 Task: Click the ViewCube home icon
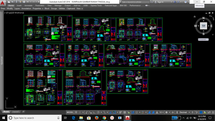[x=194, y=16]
